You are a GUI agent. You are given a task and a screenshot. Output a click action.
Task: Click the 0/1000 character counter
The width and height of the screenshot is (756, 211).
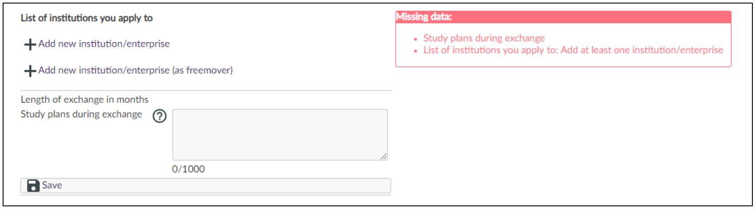188,169
